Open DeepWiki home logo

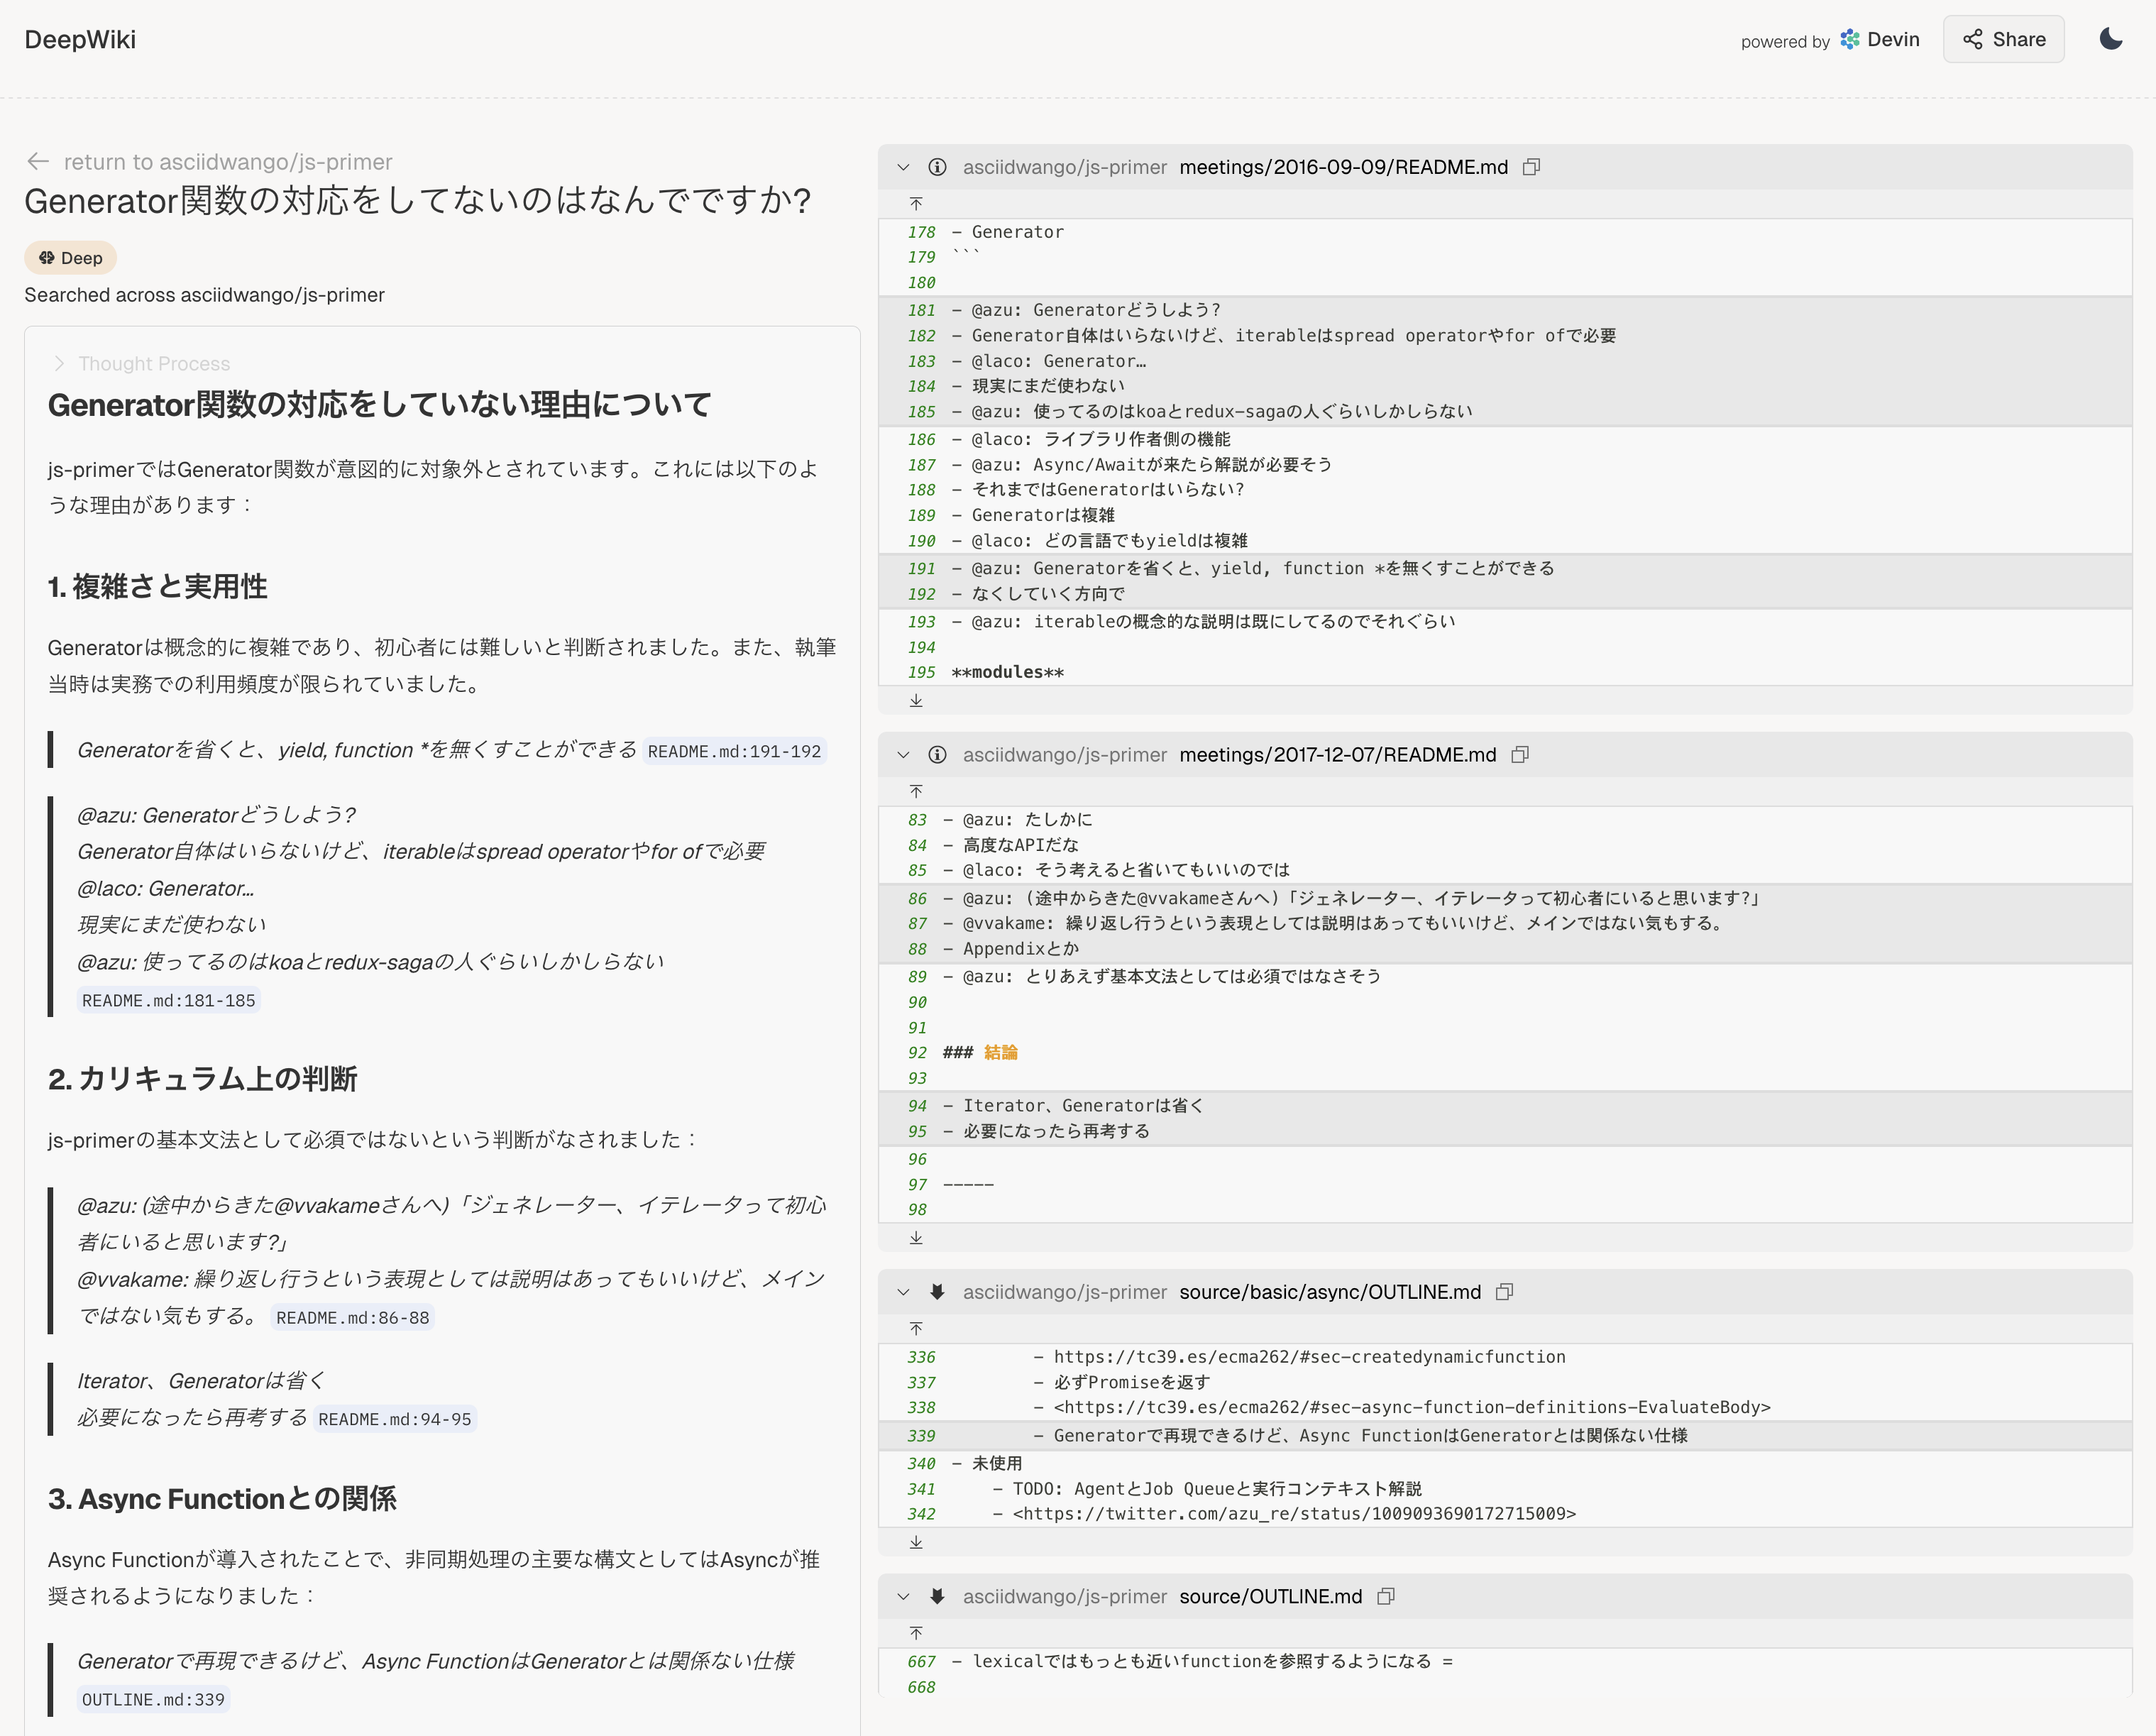pyautogui.click(x=80, y=39)
